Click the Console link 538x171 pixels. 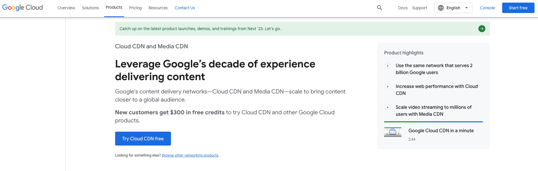[x=487, y=8]
